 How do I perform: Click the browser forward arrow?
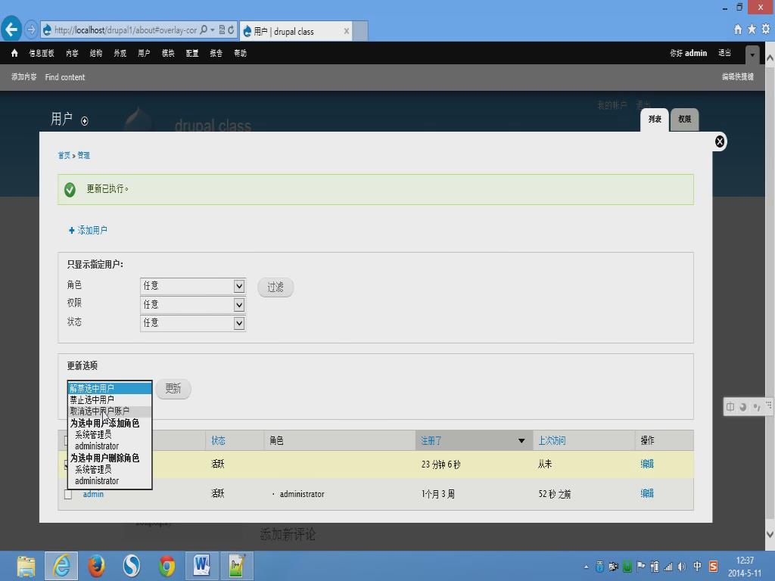tap(30, 30)
